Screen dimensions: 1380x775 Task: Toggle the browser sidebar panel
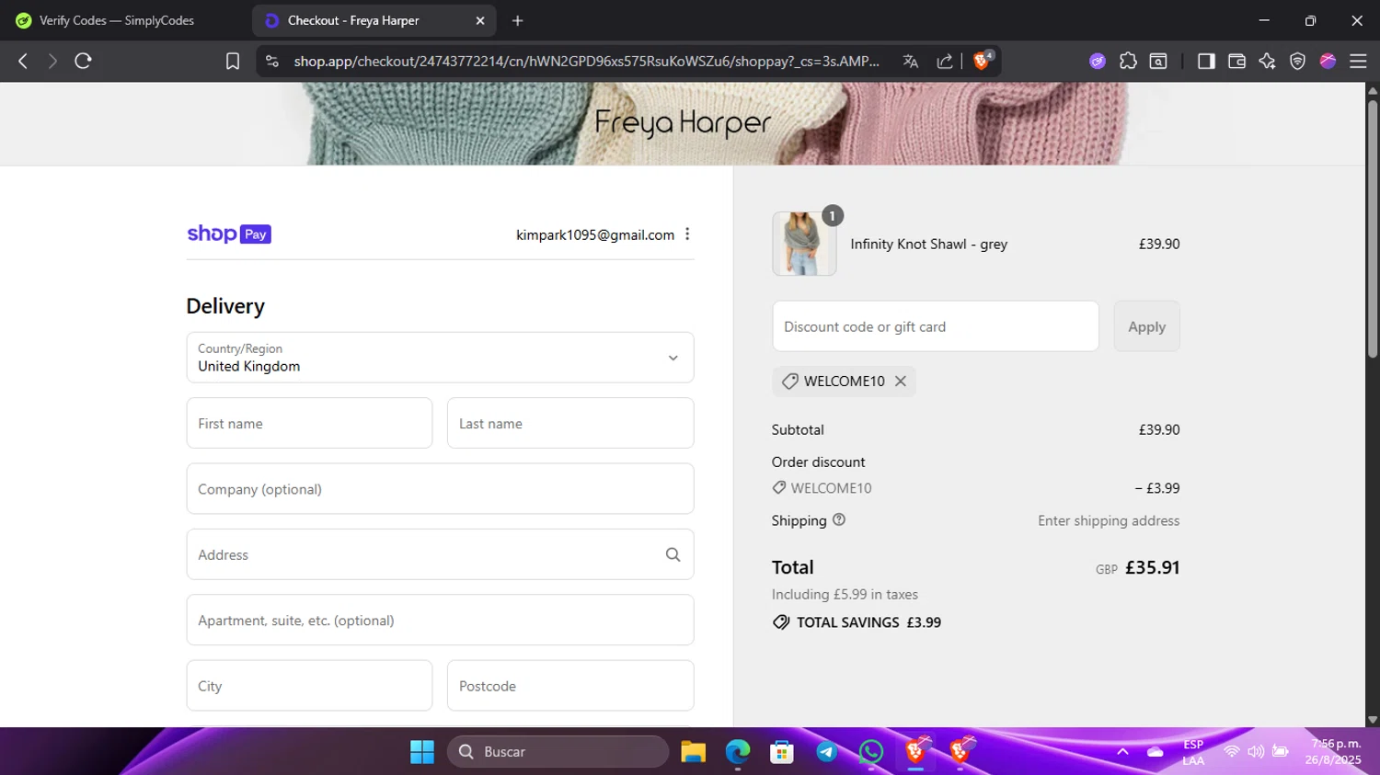1206,61
